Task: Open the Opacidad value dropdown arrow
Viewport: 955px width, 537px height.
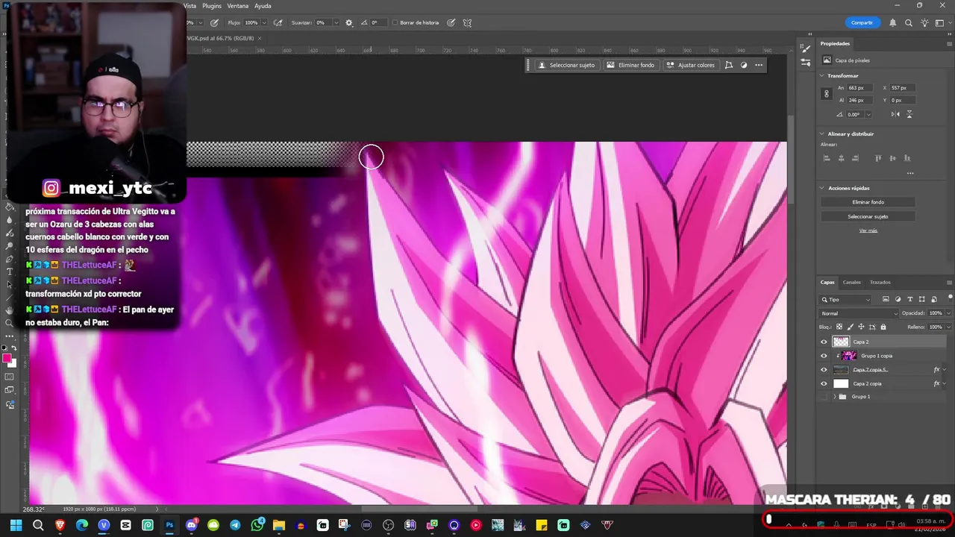Action: 948,313
